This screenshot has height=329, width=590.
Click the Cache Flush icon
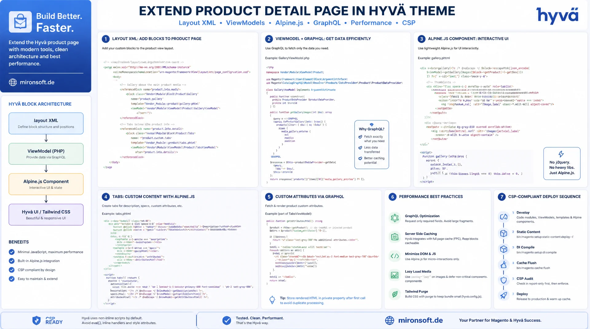click(503, 265)
